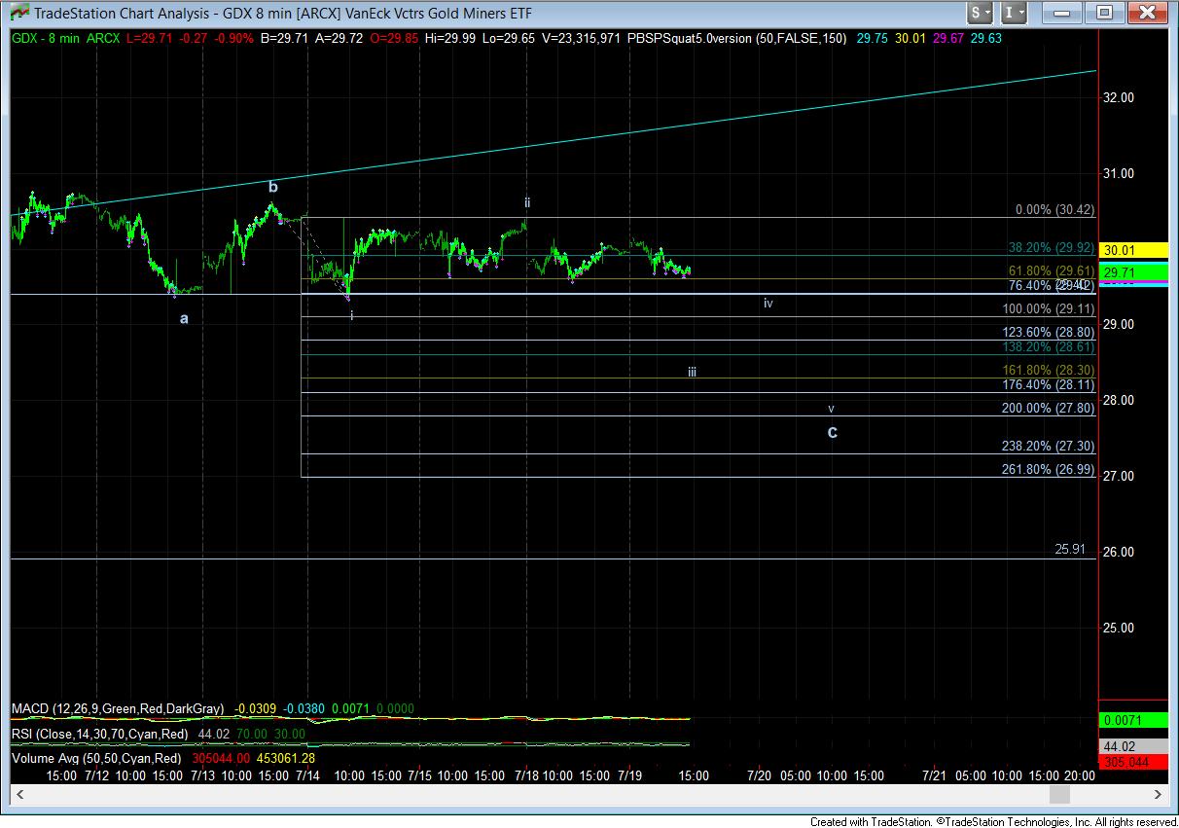Click the 123.60% (28.80) Fibonacci label

tap(1048, 332)
